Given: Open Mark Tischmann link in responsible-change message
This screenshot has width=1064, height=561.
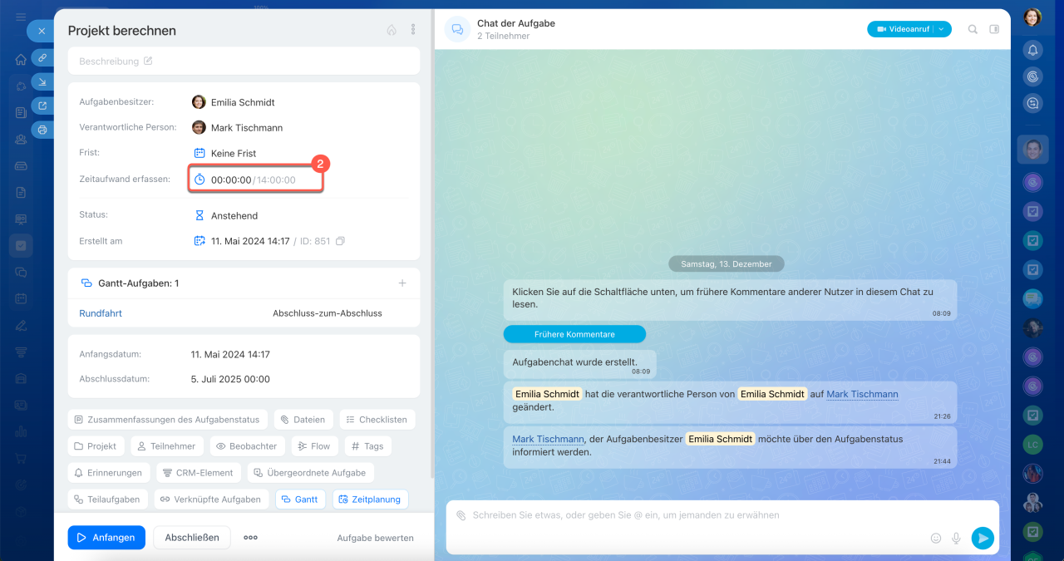Looking at the screenshot, I should click(862, 394).
